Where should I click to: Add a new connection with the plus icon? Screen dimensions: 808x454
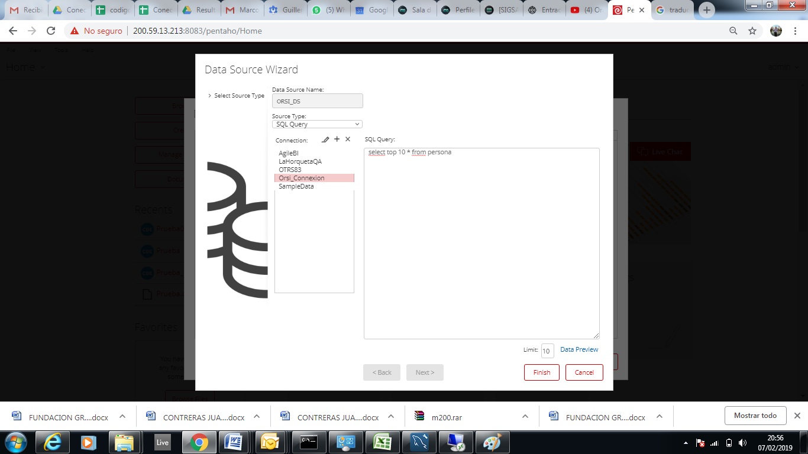(337, 139)
